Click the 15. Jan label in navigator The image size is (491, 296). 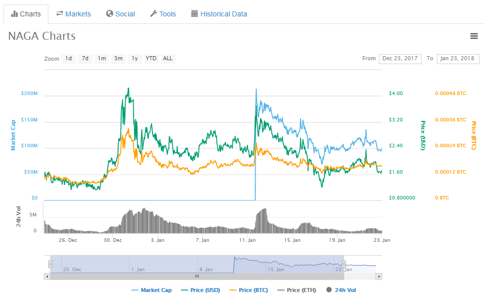click(x=276, y=270)
